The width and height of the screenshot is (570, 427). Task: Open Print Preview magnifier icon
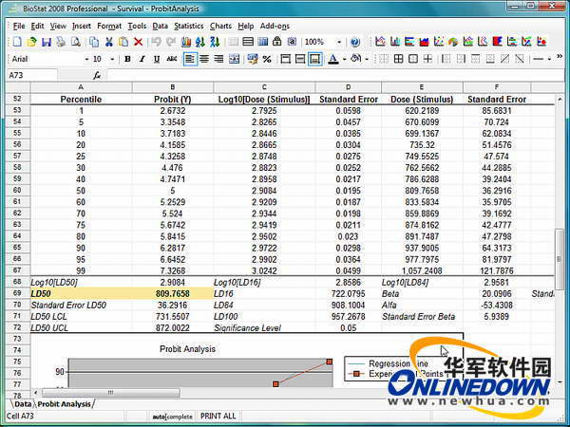[x=76, y=42]
